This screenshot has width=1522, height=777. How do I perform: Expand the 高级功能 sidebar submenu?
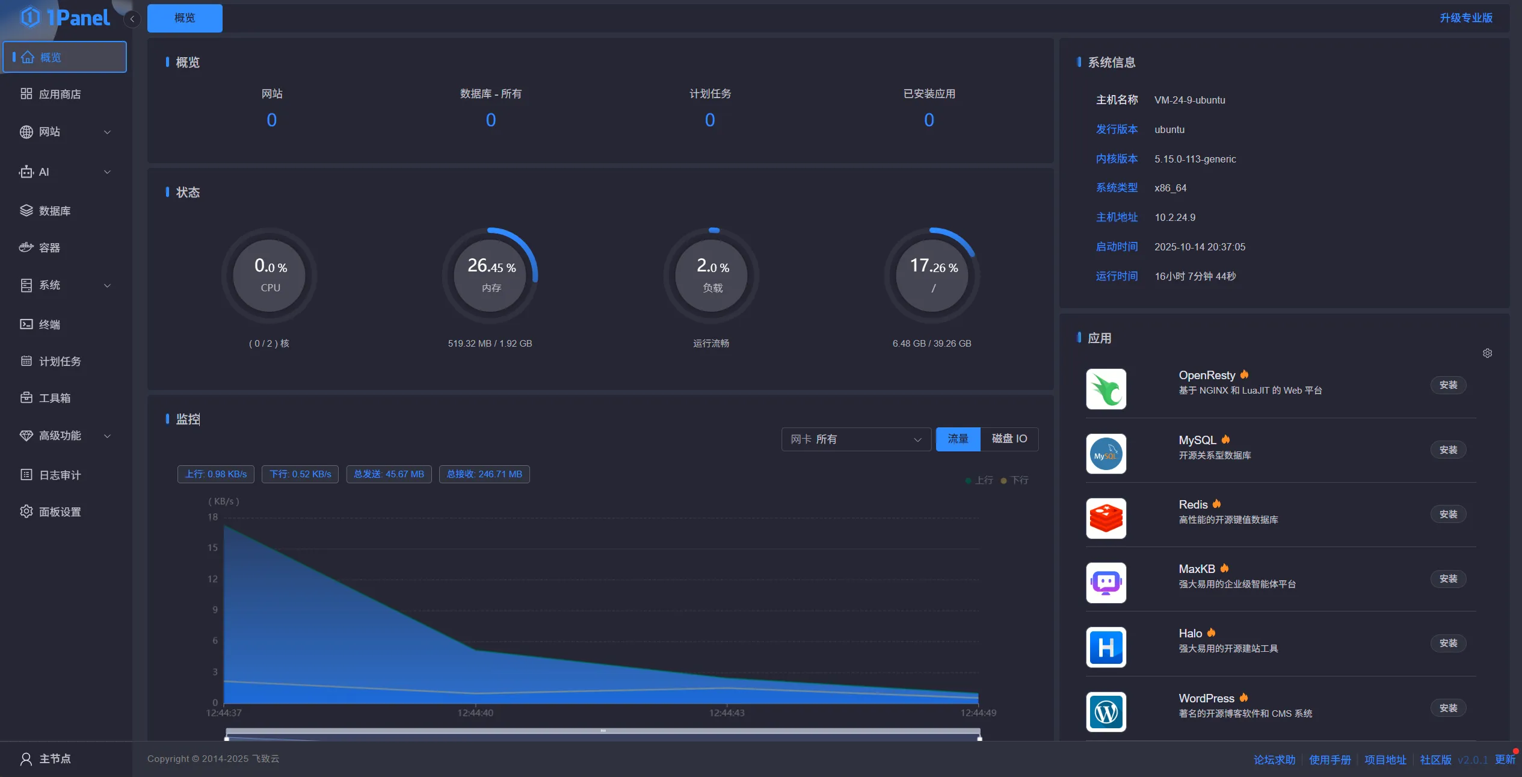tap(107, 436)
